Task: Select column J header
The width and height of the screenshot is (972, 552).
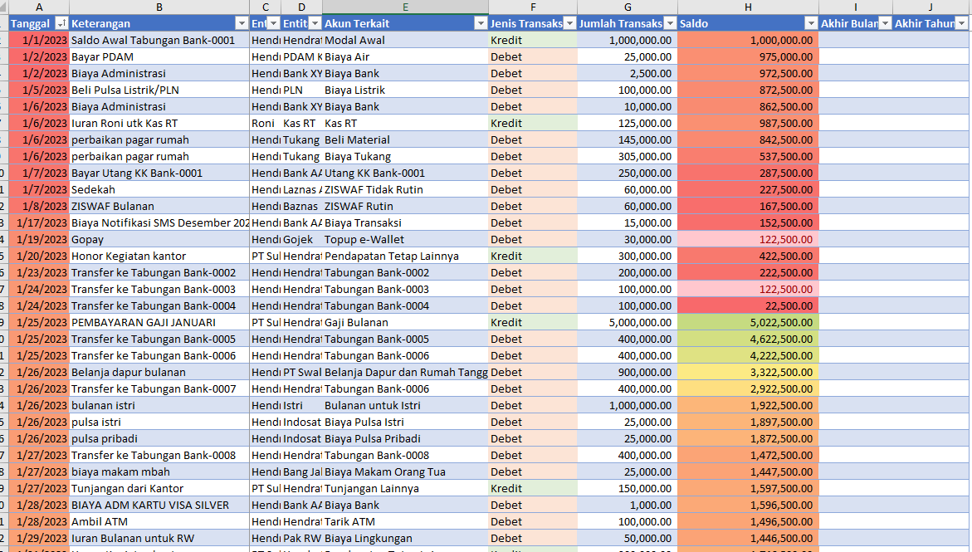Action: [930, 7]
